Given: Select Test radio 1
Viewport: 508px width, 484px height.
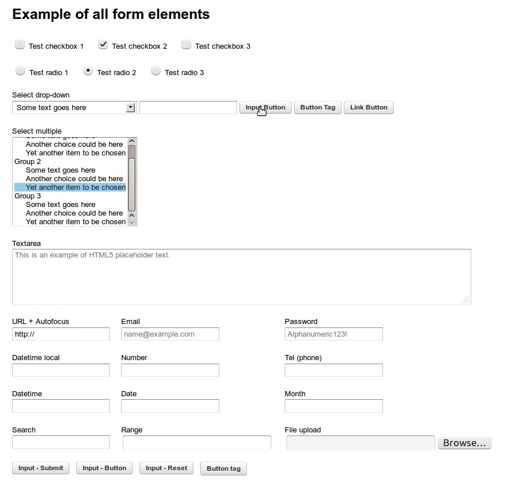Looking at the screenshot, I should click(21, 71).
